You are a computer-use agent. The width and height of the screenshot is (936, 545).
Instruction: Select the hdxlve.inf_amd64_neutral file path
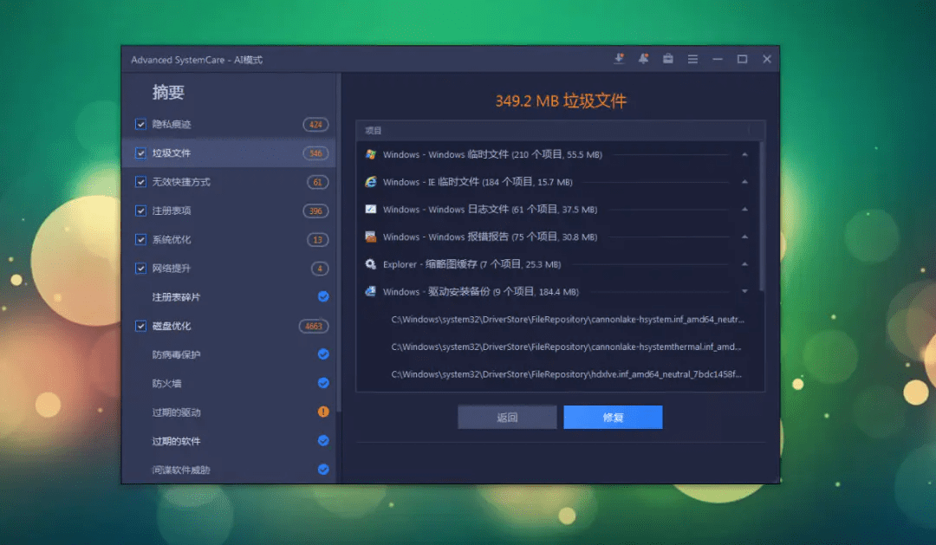tap(567, 374)
